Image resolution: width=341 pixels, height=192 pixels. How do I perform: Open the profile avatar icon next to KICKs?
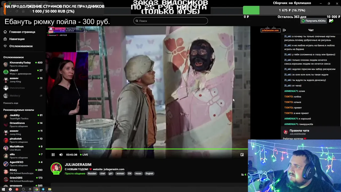pos(331,21)
